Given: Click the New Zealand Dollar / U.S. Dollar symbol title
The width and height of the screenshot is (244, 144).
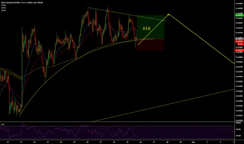Looking at the screenshot, I should pos(22,3).
